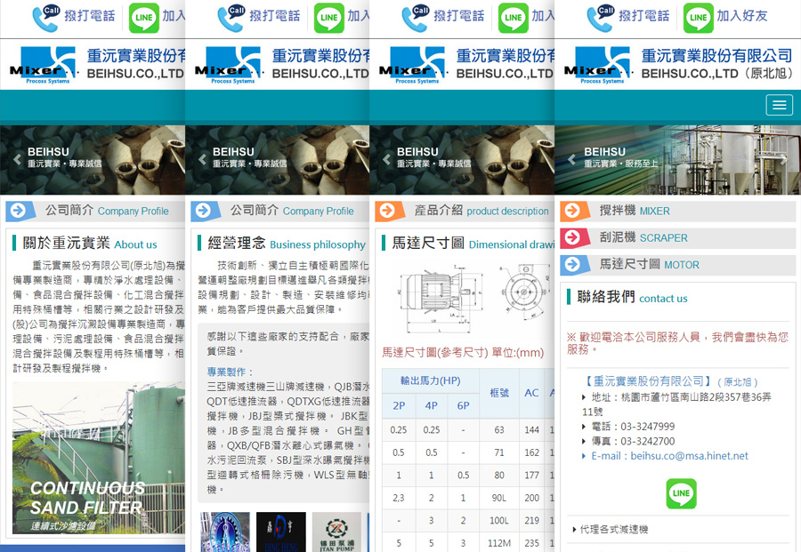Go to previous banner slide in About us screen
Image resolution: width=801 pixels, height=552 pixels.
[x=18, y=160]
